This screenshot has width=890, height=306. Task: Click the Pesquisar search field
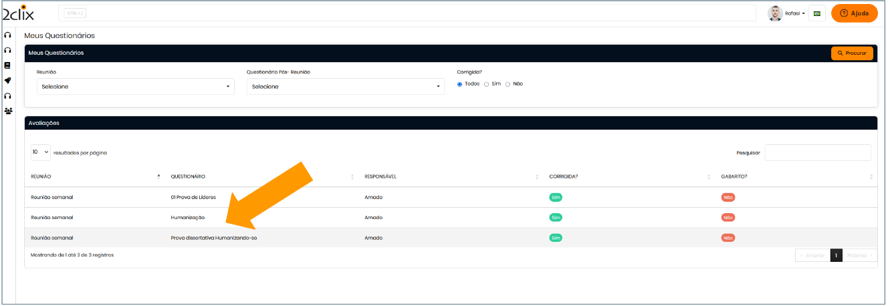(817, 153)
